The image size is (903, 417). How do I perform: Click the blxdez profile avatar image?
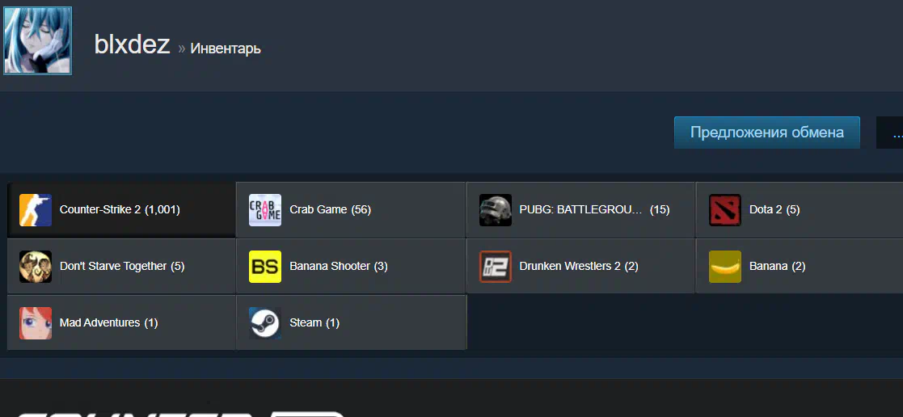pos(37,40)
